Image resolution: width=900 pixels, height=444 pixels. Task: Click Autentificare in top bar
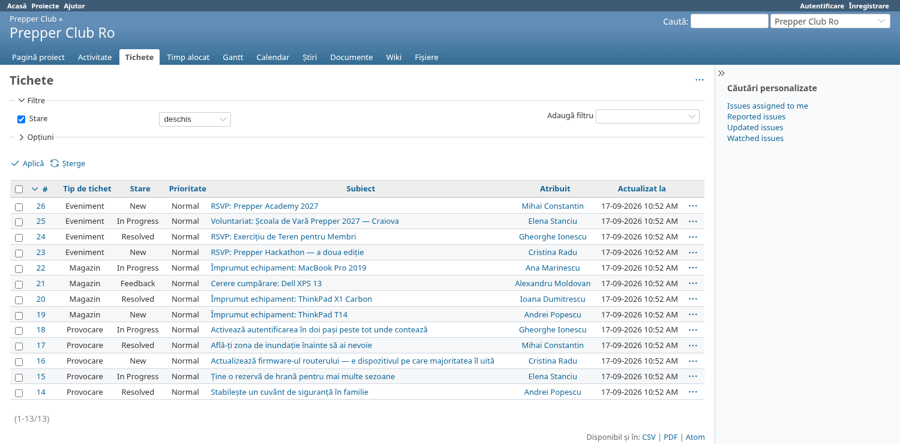pos(822,6)
